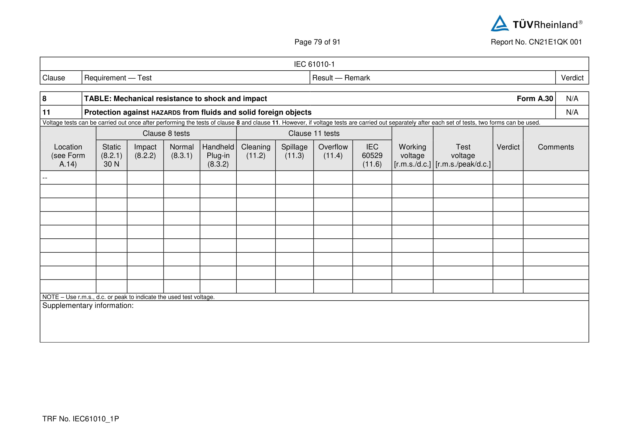629x444 pixels.
Task: Select the Result — Remark column header
Action: (x=341, y=78)
